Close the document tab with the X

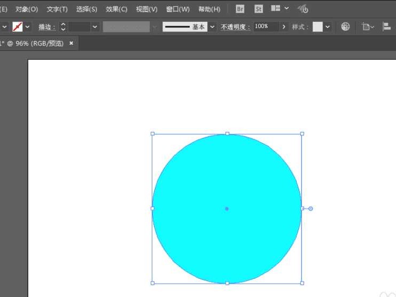coord(71,43)
